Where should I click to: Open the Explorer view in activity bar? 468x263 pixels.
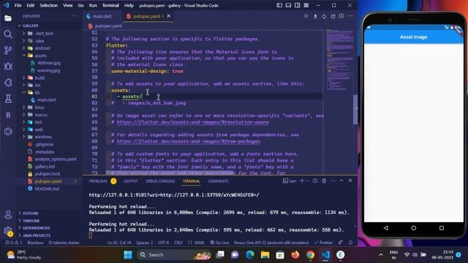point(8,18)
